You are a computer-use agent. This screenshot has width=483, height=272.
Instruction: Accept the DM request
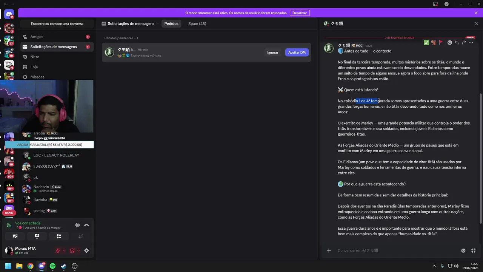[297, 53]
